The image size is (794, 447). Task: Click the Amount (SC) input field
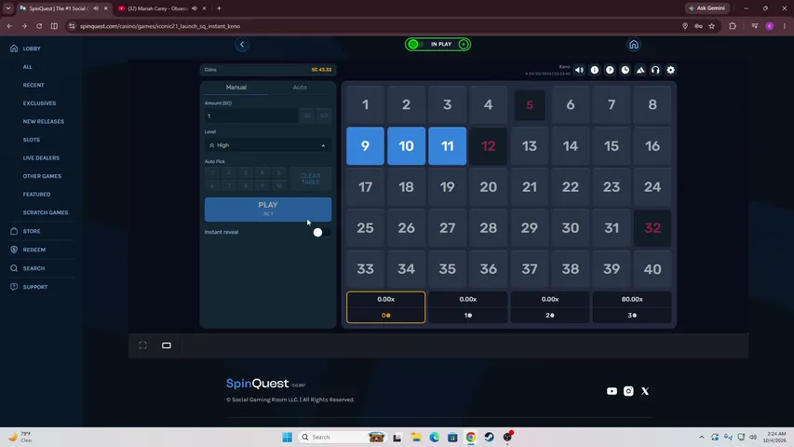point(251,116)
